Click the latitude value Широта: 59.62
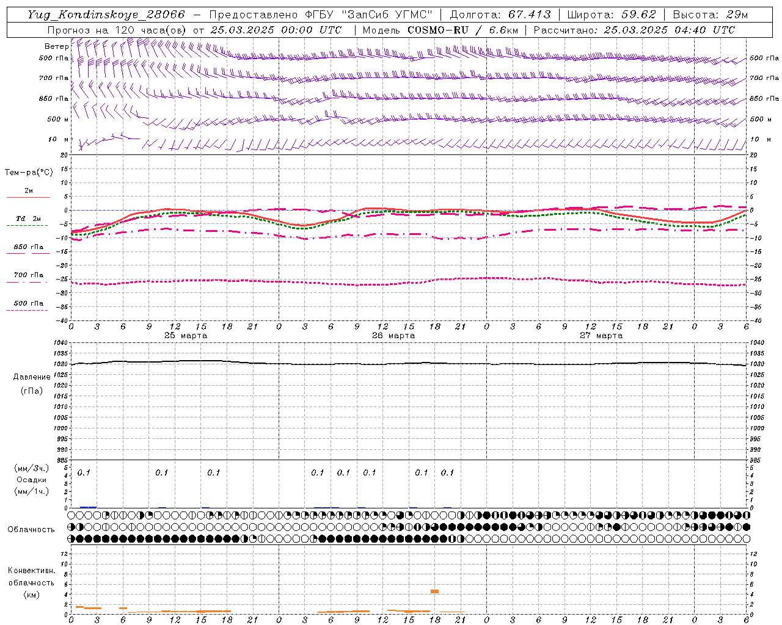This screenshot has width=782, height=625. (612, 15)
